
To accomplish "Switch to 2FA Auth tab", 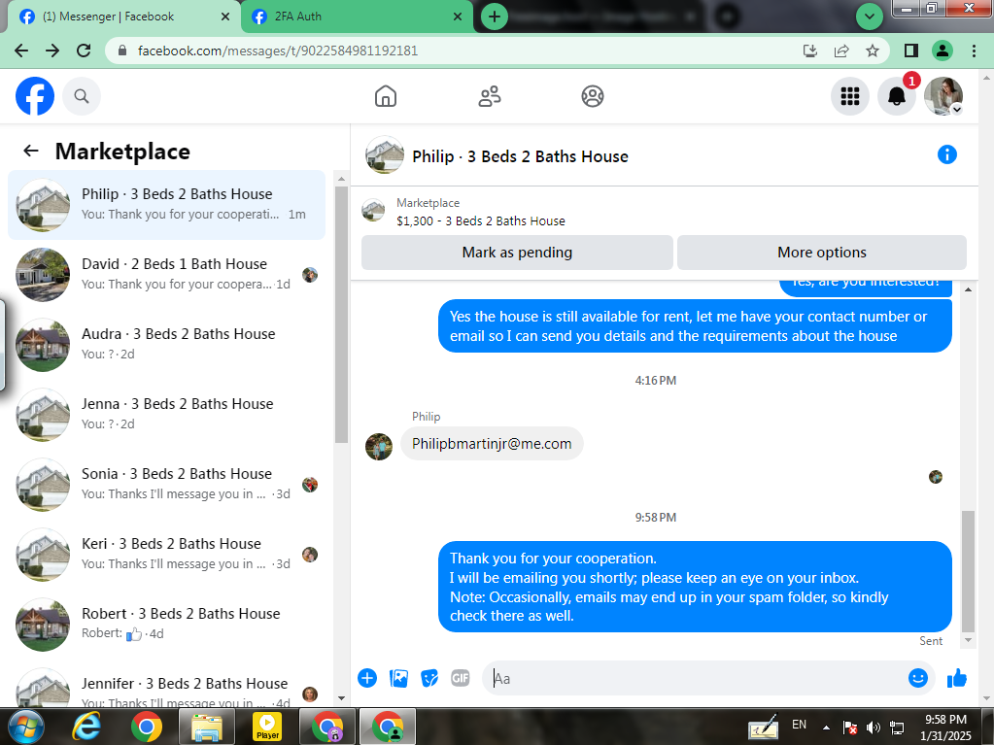I will (x=357, y=17).
